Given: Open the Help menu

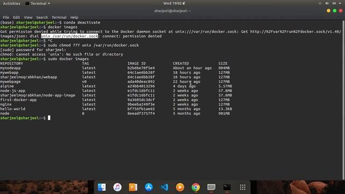Looking at the screenshot, I should [74, 17].
